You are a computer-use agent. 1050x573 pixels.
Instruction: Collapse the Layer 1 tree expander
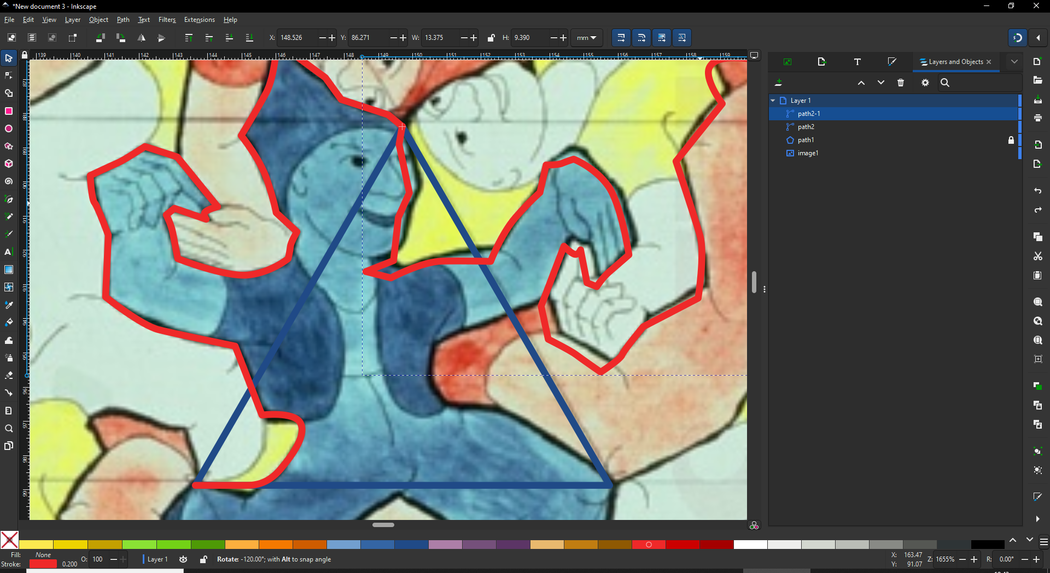point(773,101)
